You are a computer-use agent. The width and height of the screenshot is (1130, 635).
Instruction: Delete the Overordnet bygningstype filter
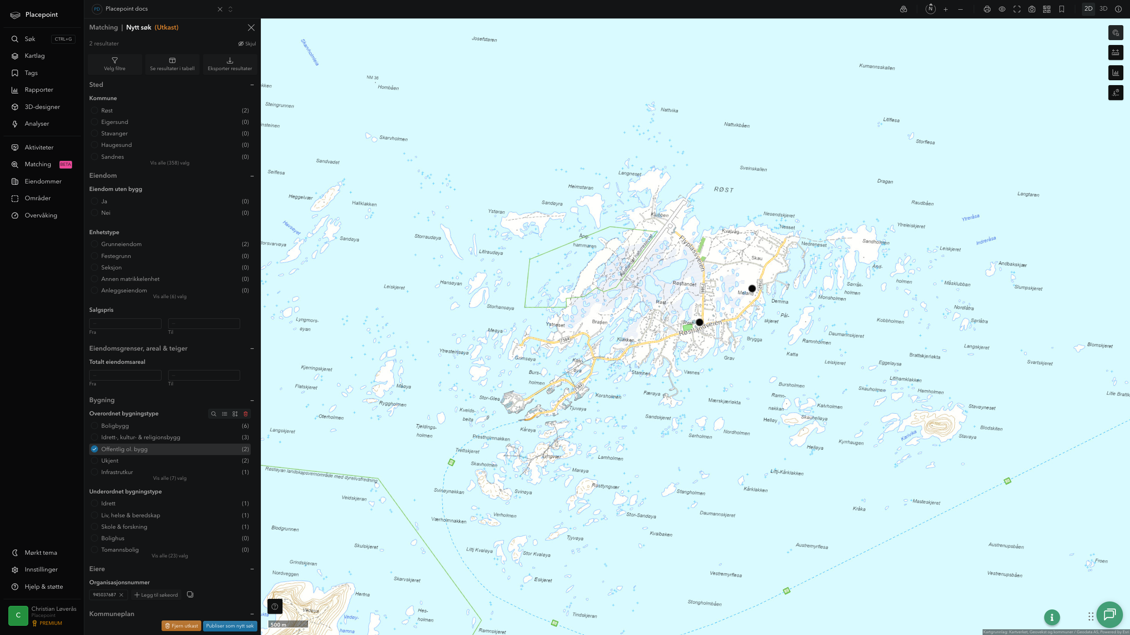pos(246,414)
